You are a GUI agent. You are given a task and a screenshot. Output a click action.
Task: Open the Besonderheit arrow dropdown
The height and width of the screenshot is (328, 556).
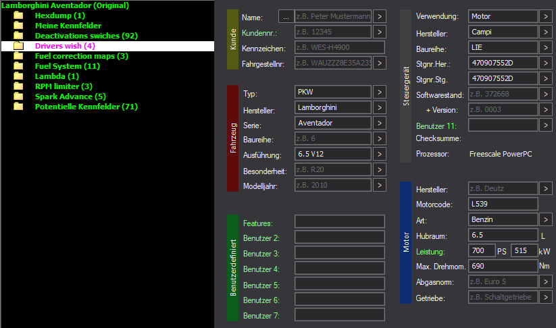380,169
